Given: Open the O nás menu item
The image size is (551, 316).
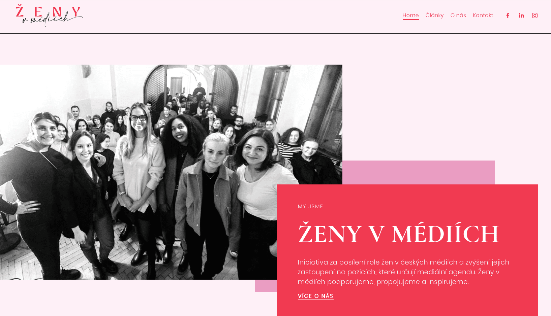Looking at the screenshot, I should 458,15.
